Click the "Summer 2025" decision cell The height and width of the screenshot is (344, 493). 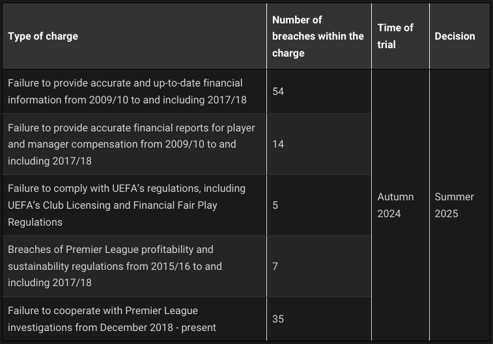click(x=455, y=205)
